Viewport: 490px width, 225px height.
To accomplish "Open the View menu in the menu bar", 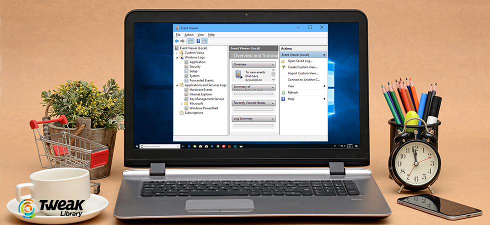I will click(x=200, y=34).
